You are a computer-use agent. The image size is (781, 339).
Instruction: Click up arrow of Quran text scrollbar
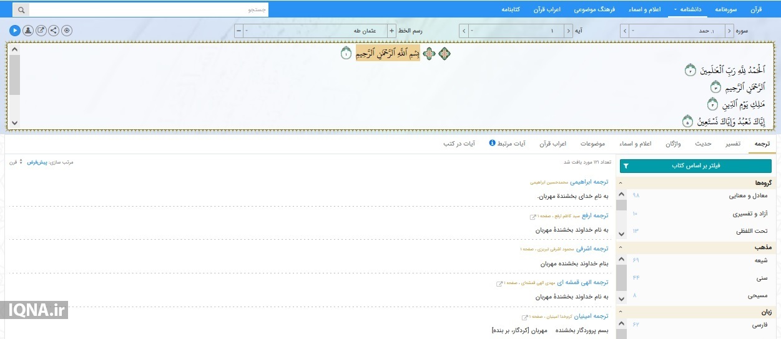coord(15,49)
